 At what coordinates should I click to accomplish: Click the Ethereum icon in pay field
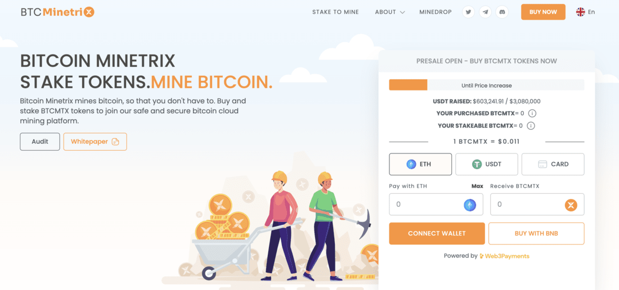[470, 205]
